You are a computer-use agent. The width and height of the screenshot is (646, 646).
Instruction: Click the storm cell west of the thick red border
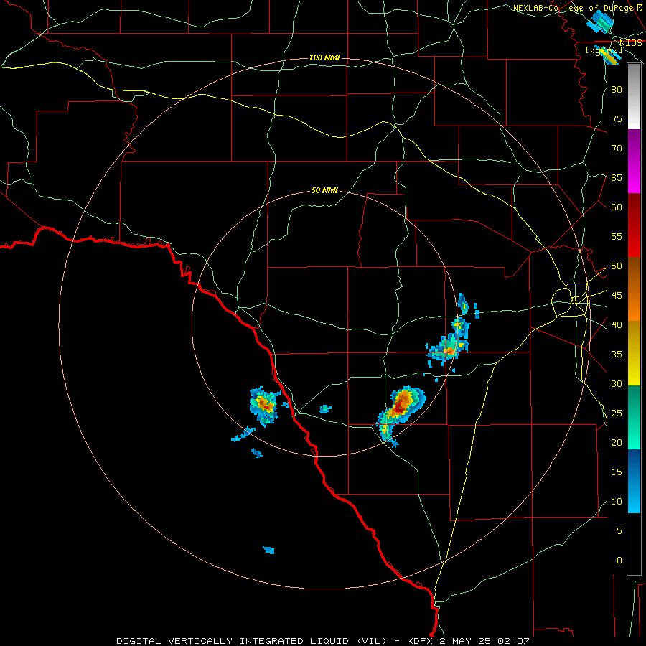(x=264, y=406)
